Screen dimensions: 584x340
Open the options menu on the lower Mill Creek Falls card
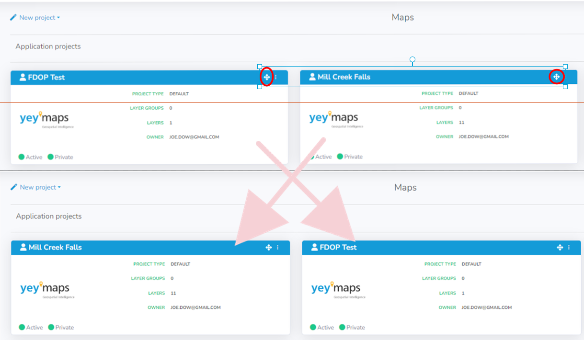[278, 247]
